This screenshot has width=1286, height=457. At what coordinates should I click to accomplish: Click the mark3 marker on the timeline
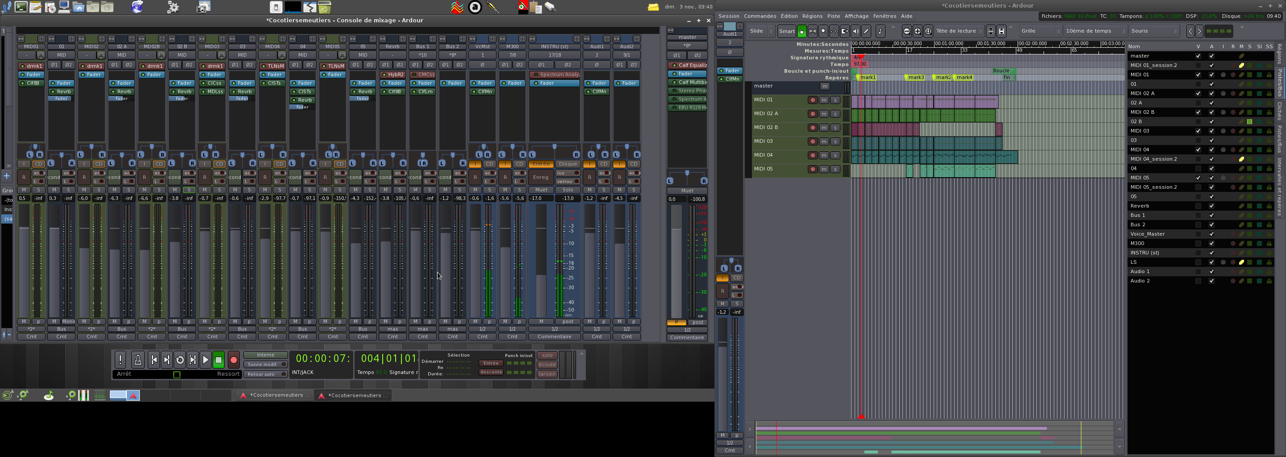coord(915,77)
